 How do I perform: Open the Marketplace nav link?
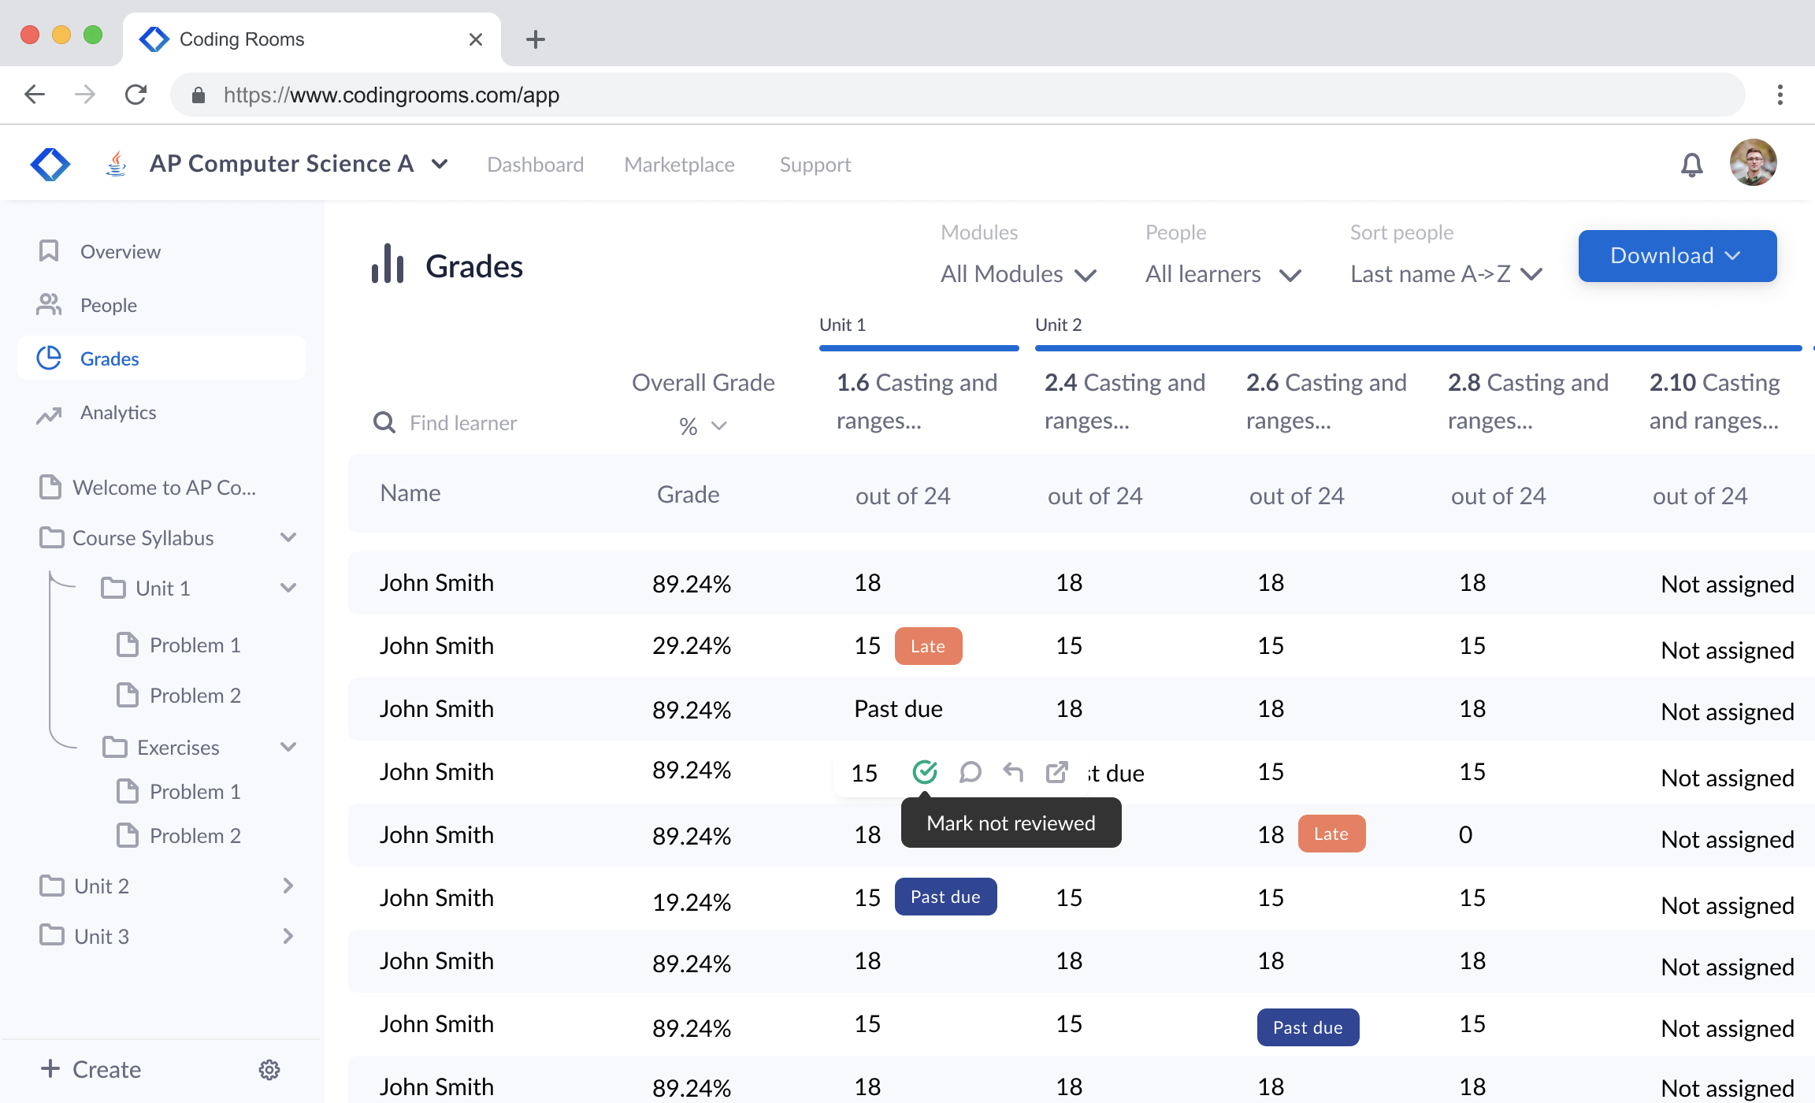click(x=679, y=165)
